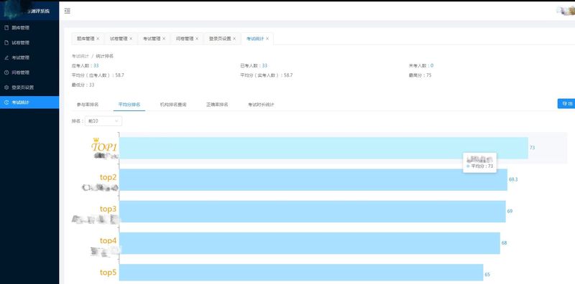Click the 应考人数 value 33
This screenshot has width=575, height=284.
[96, 65]
